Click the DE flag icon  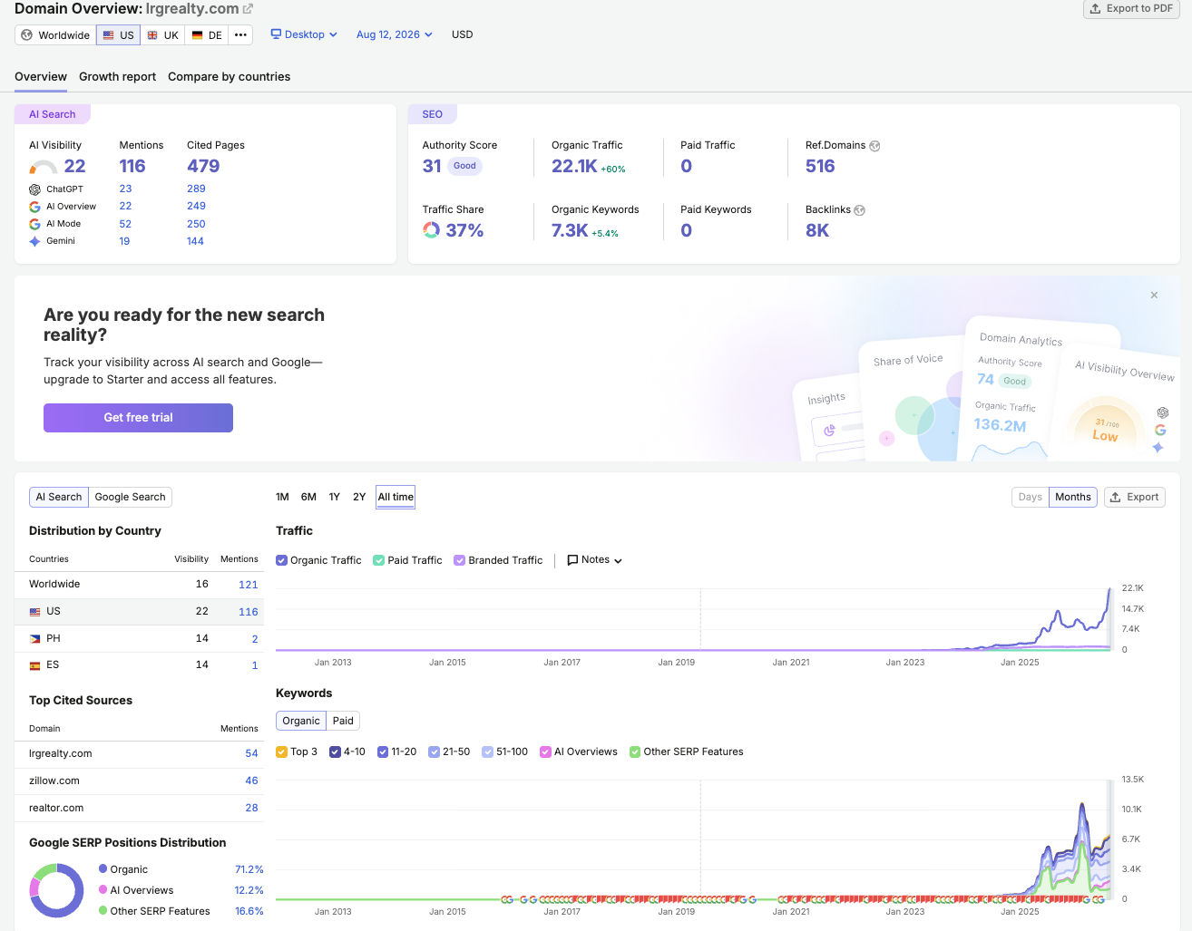[x=197, y=35]
